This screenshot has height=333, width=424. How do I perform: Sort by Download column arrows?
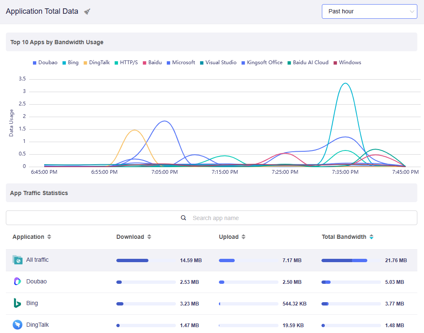click(x=149, y=237)
